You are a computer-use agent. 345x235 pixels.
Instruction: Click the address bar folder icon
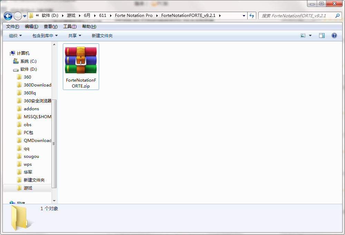click(x=31, y=16)
